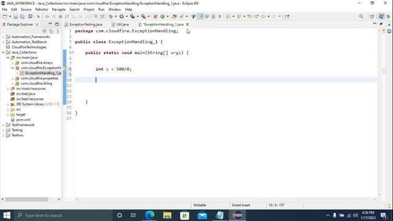Click the Previous Annotation icon
393x221 pixels.
click(239, 17)
